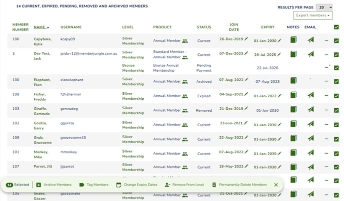Click Pending Payment status text
This screenshot has height=201, width=344.
[204, 68]
